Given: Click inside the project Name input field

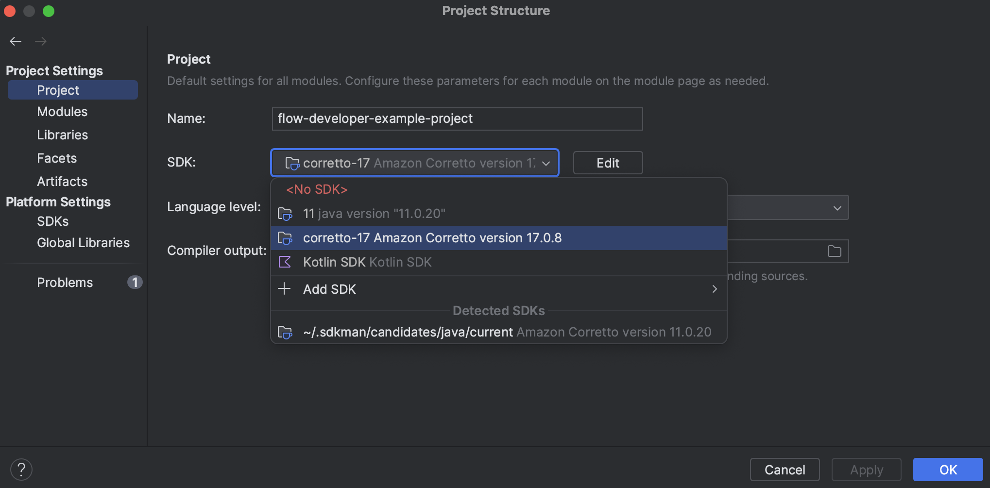Looking at the screenshot, I should 457,118.
